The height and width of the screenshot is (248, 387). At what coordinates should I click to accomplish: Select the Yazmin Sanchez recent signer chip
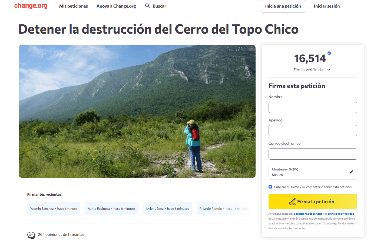point(54,208)
